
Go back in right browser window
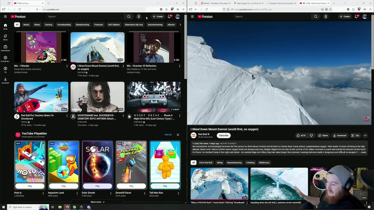[x=196, y=9]
